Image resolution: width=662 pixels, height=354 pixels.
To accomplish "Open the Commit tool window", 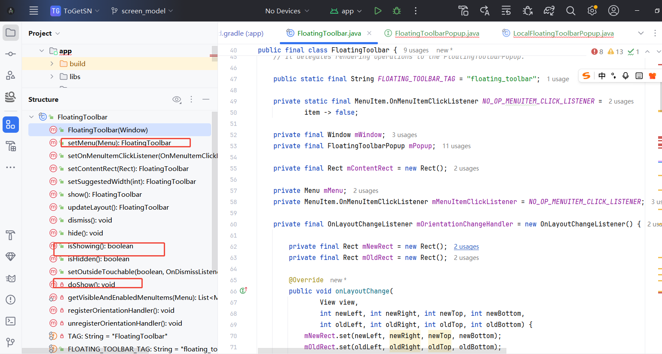I will (11, 54).
